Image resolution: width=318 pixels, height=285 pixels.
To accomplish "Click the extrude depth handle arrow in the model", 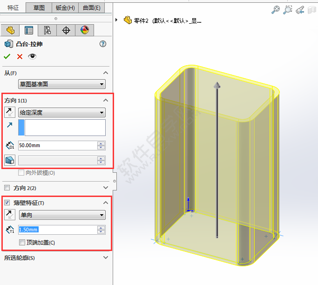I will 217,85.
